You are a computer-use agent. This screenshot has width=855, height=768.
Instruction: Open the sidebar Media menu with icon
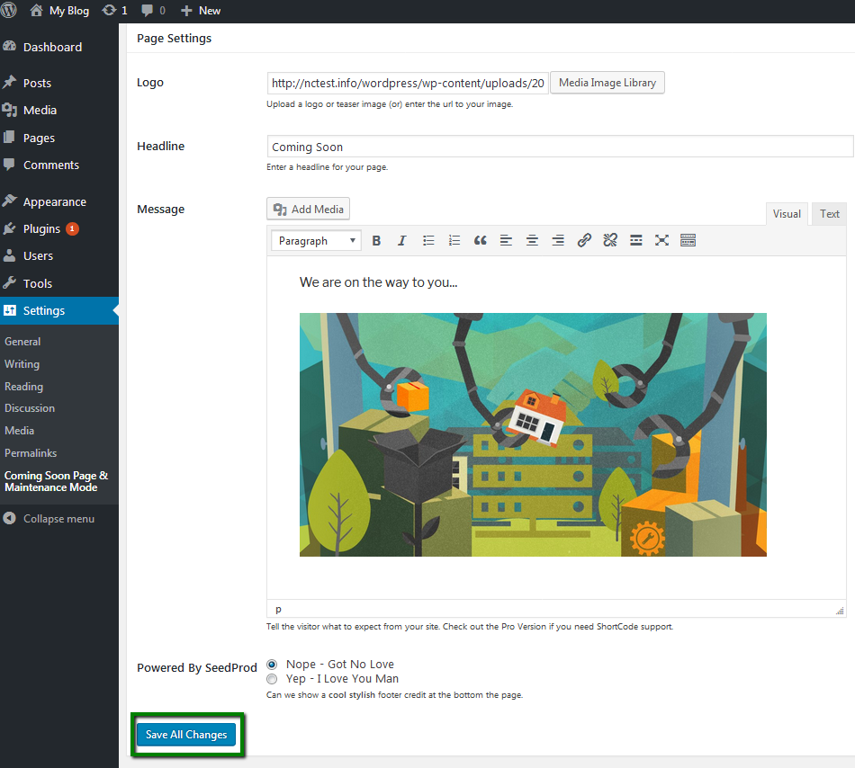click(58, 110)
